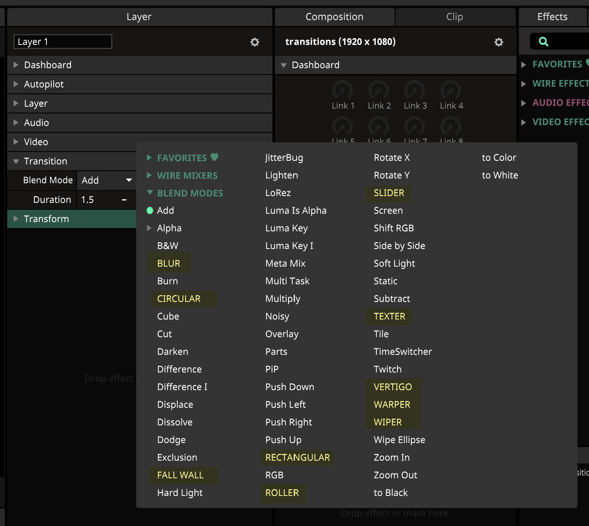
Task: Open the composition settings gear icon
Action: click(498, 42)
